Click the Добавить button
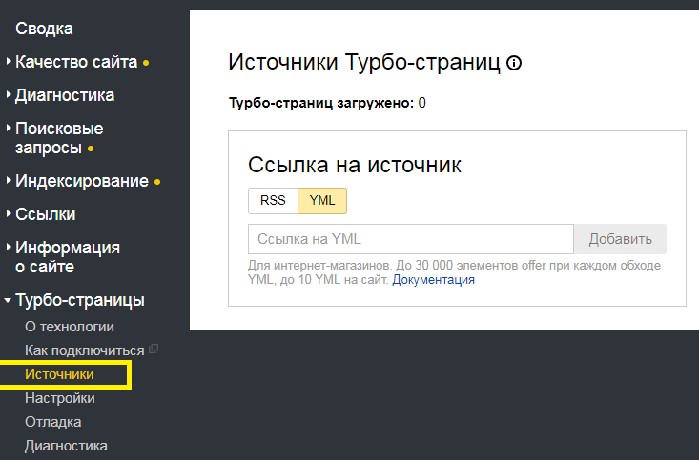 point(620,239)
